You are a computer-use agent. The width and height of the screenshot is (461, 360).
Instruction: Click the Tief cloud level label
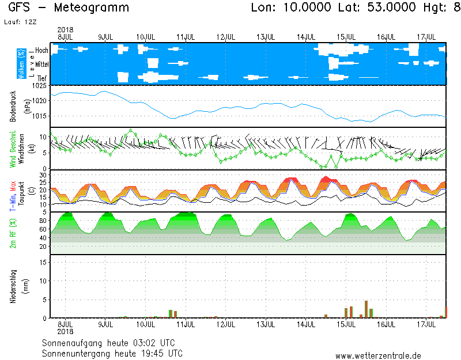43,77
